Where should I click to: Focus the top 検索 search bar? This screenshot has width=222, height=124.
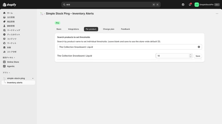(x=111, y=5)
